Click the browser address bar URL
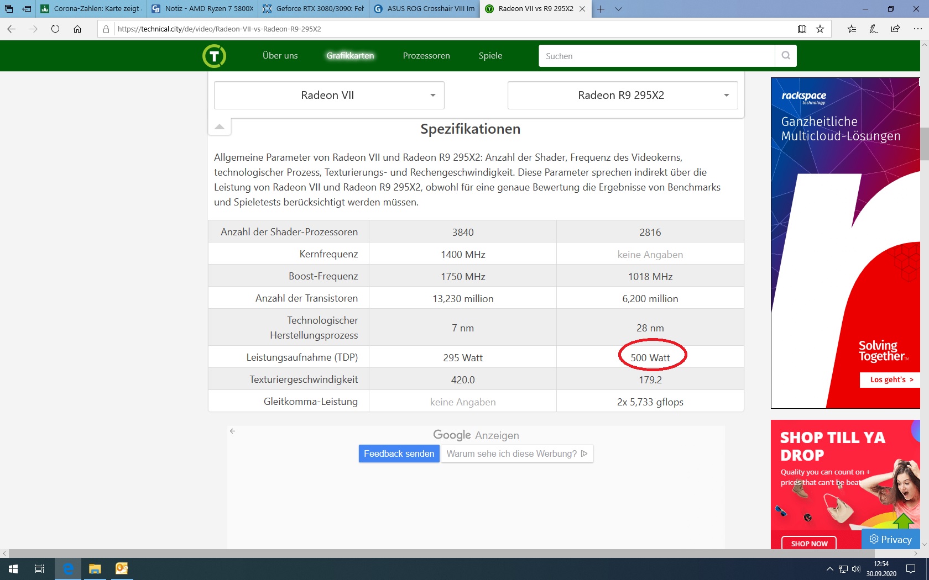 tap(220, 29)
